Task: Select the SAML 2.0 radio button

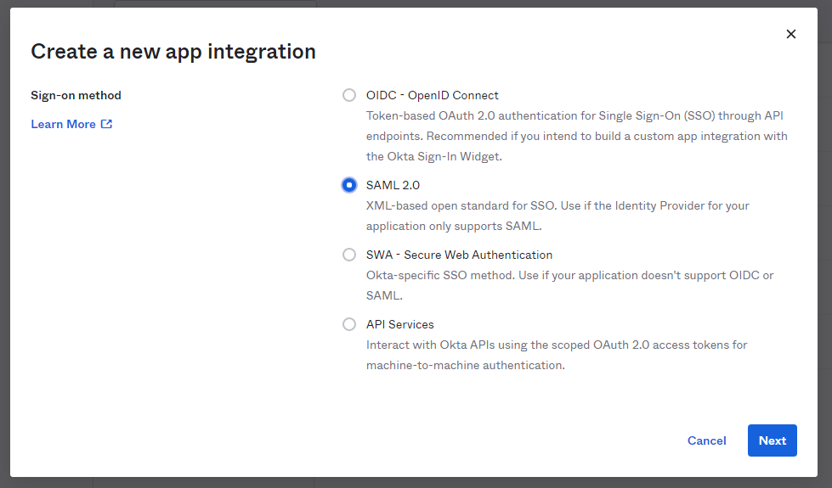Action: (349, 185)
